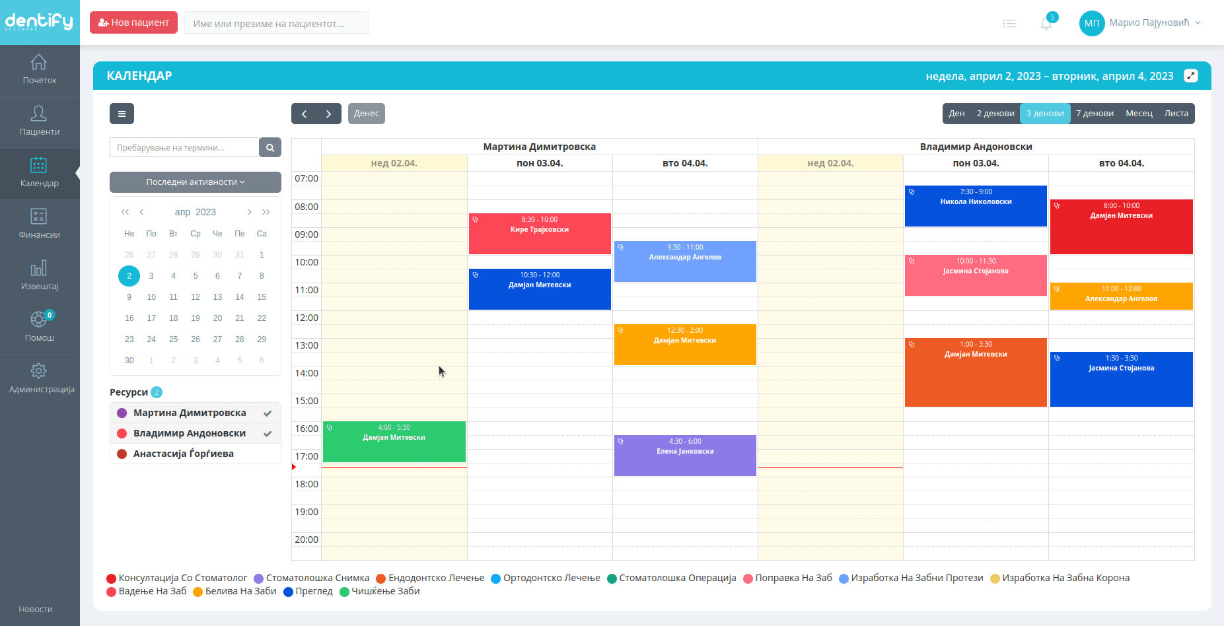
Task: Open the Календар section in sidebar
Action: pyautogui.click(x=40, y=174)
